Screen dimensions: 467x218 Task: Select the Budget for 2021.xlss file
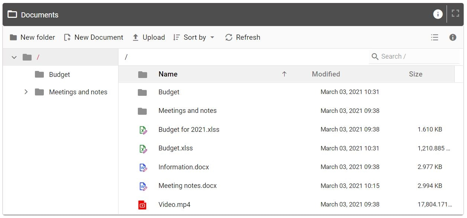(189, 130)
